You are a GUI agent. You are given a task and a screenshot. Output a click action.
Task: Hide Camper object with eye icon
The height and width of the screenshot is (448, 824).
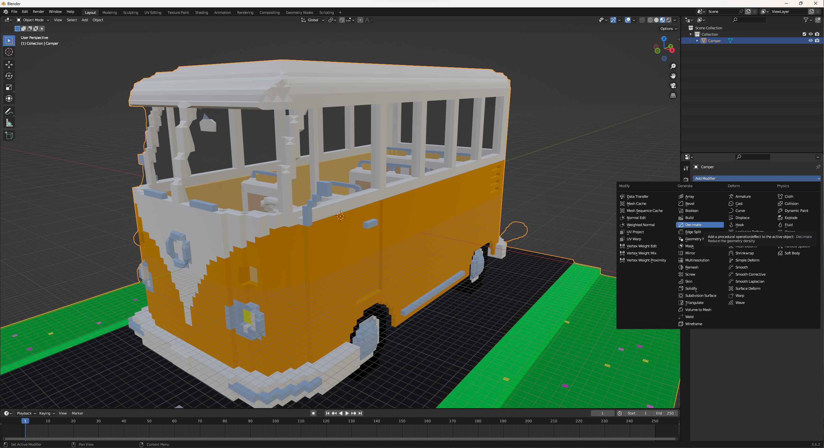(x=810, y=41)
